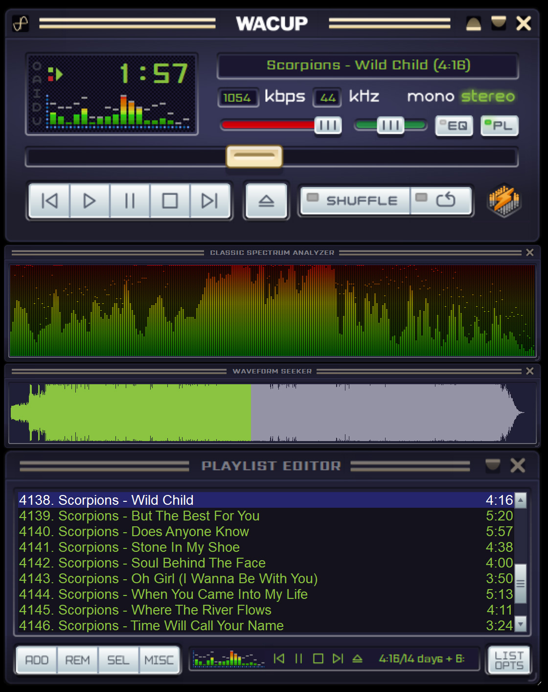Open the playlist SEL menu
The height and width of the screenshot is (692, 548).
coord(118,660)
